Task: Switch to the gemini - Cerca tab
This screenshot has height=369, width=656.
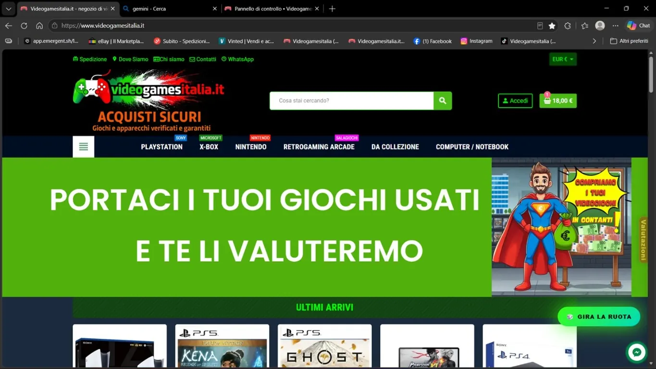Action: click(170, 9)
